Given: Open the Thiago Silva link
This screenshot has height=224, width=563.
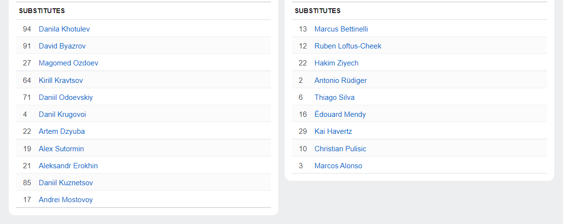Looking at the screenshot, I should [x=334, y=97].
